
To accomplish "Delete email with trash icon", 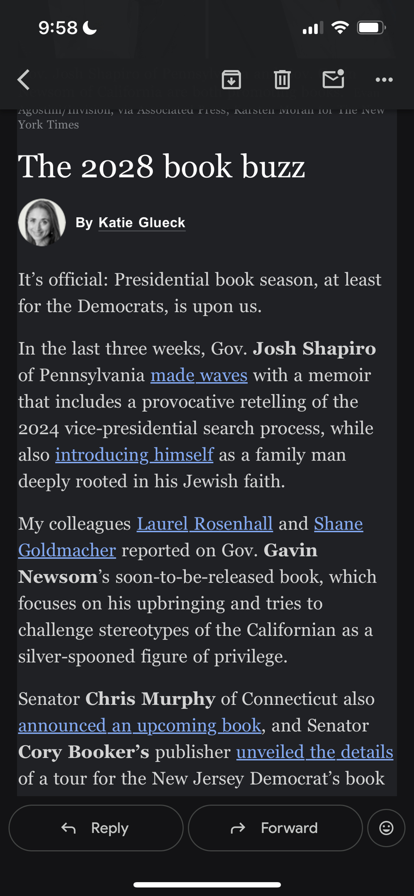I will tap(282, 80).
